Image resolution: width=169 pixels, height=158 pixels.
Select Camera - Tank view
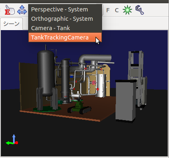(65, 28)
